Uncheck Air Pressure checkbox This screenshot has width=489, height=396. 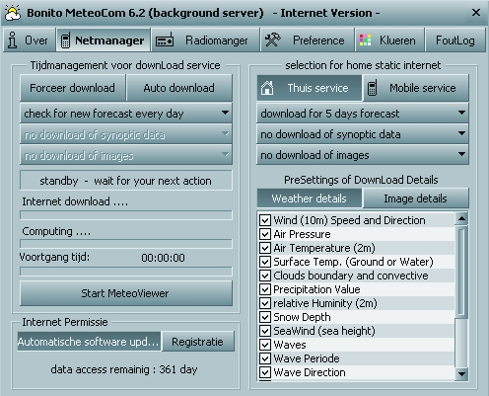(x=265, y=234)
